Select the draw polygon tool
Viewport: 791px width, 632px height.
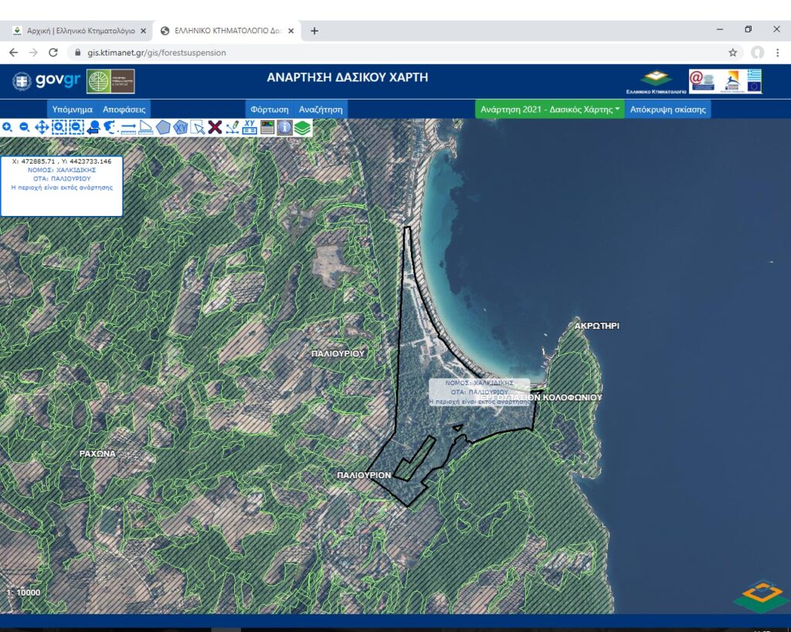pos(163,127)
